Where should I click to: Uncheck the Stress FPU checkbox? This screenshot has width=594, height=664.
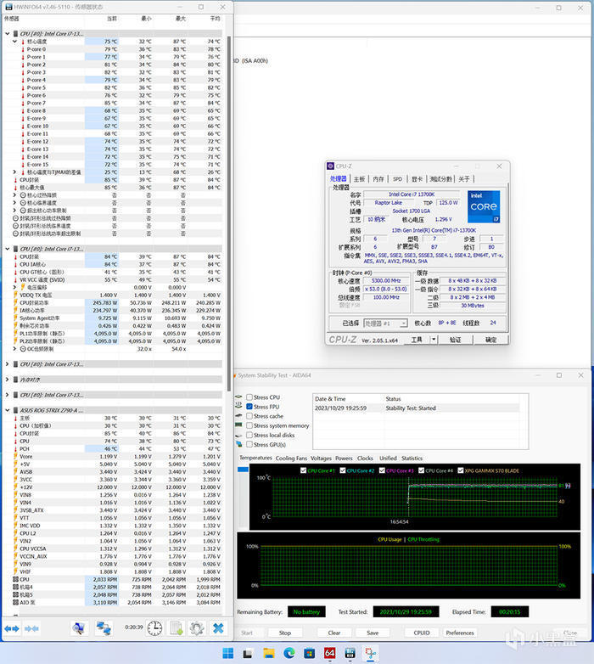point(249,407)
